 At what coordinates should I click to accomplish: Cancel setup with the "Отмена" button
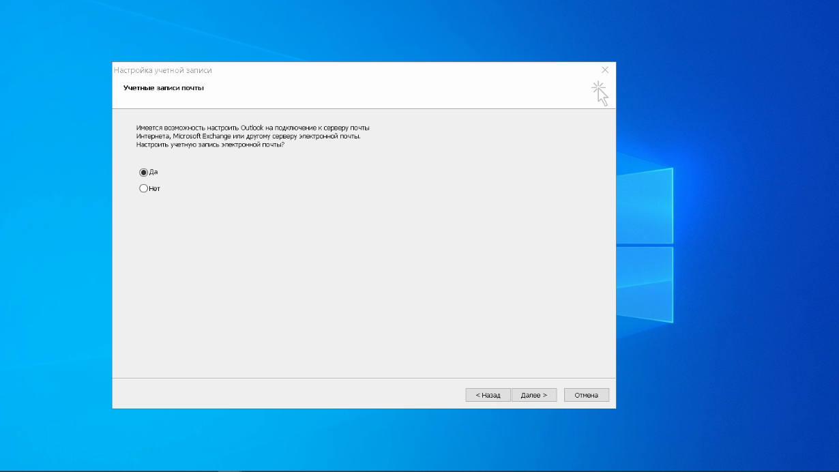pos(586,395)
